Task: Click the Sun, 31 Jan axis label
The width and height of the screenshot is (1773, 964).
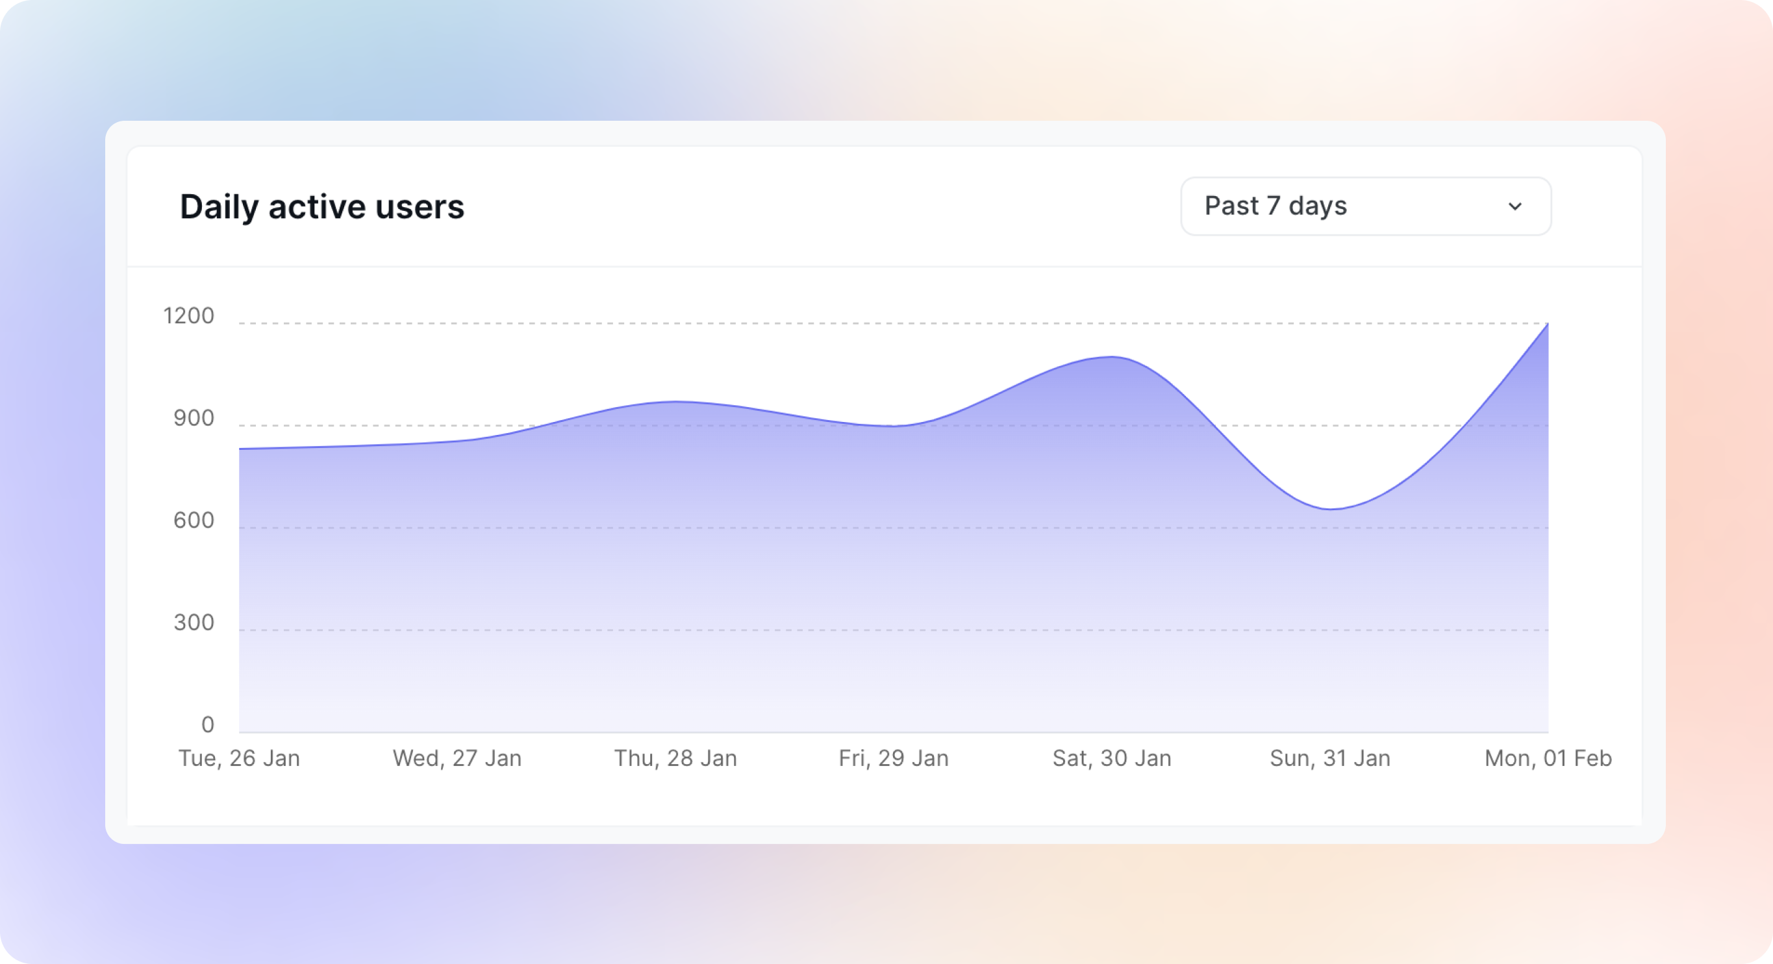Action: pyautogui.click(x=1330, y=758)
